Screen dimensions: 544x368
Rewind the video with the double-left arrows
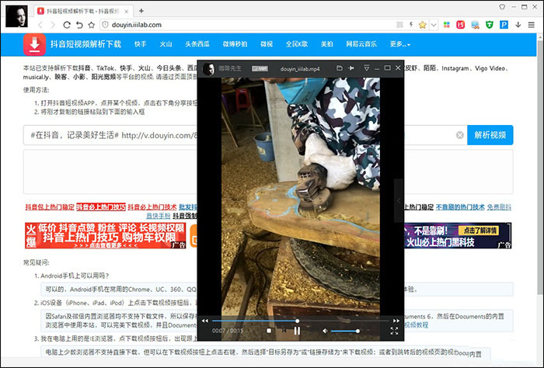[x=205, y=321]
